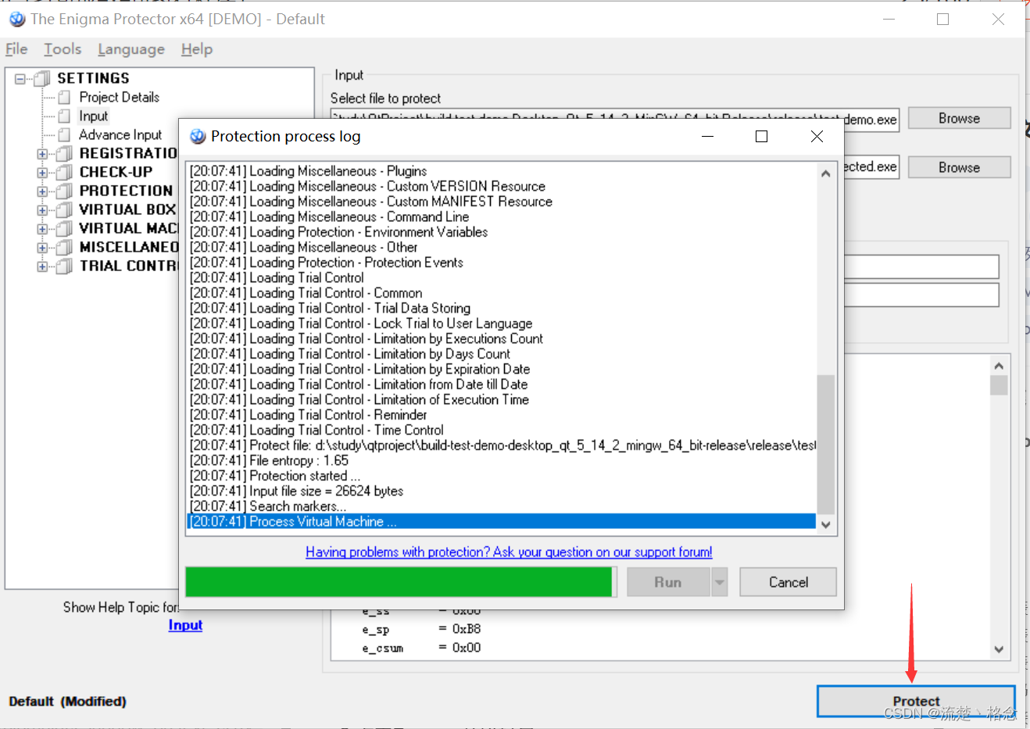Click the log list scroll-up arrow
Image resolution: width=1030 pixels, height=729 pixels.
(x=825, y=173)
